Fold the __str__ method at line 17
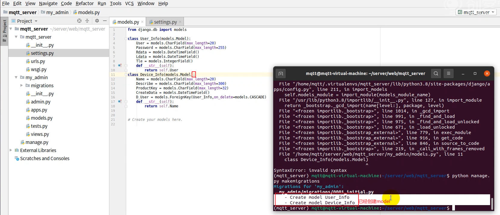Image resolution: width=500 pixels, height=215 pixels. tap(126, 102)
